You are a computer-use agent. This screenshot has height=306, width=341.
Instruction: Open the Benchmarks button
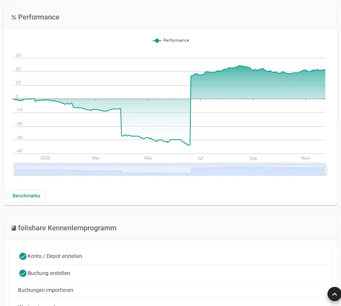tap(26, 196)
